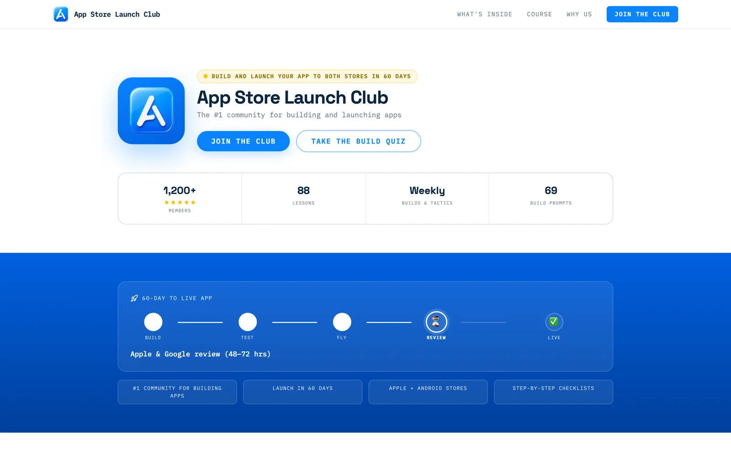Open the What's Inside nav link
The height and width of the screenshot is (457, 731).
[x=485, y=14]
